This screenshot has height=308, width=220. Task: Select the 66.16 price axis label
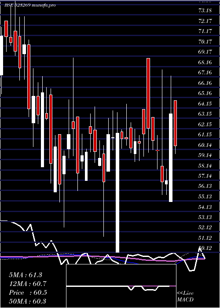[x=205, y=83]
